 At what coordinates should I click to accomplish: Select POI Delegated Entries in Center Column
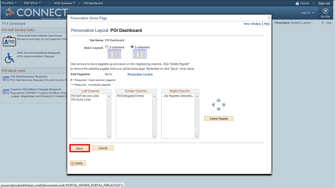130,96
